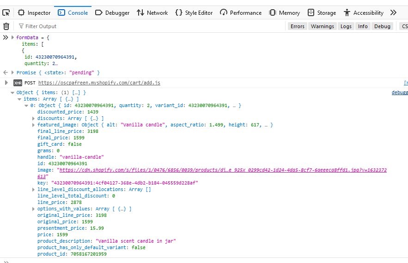Toggle the Info filter button
The width and height of the screenshot is (408, 263).
(363, 26)
